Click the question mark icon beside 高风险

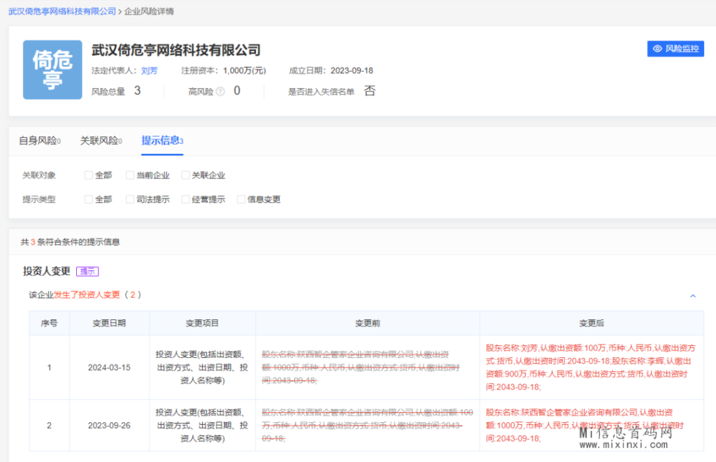point(220,92)
